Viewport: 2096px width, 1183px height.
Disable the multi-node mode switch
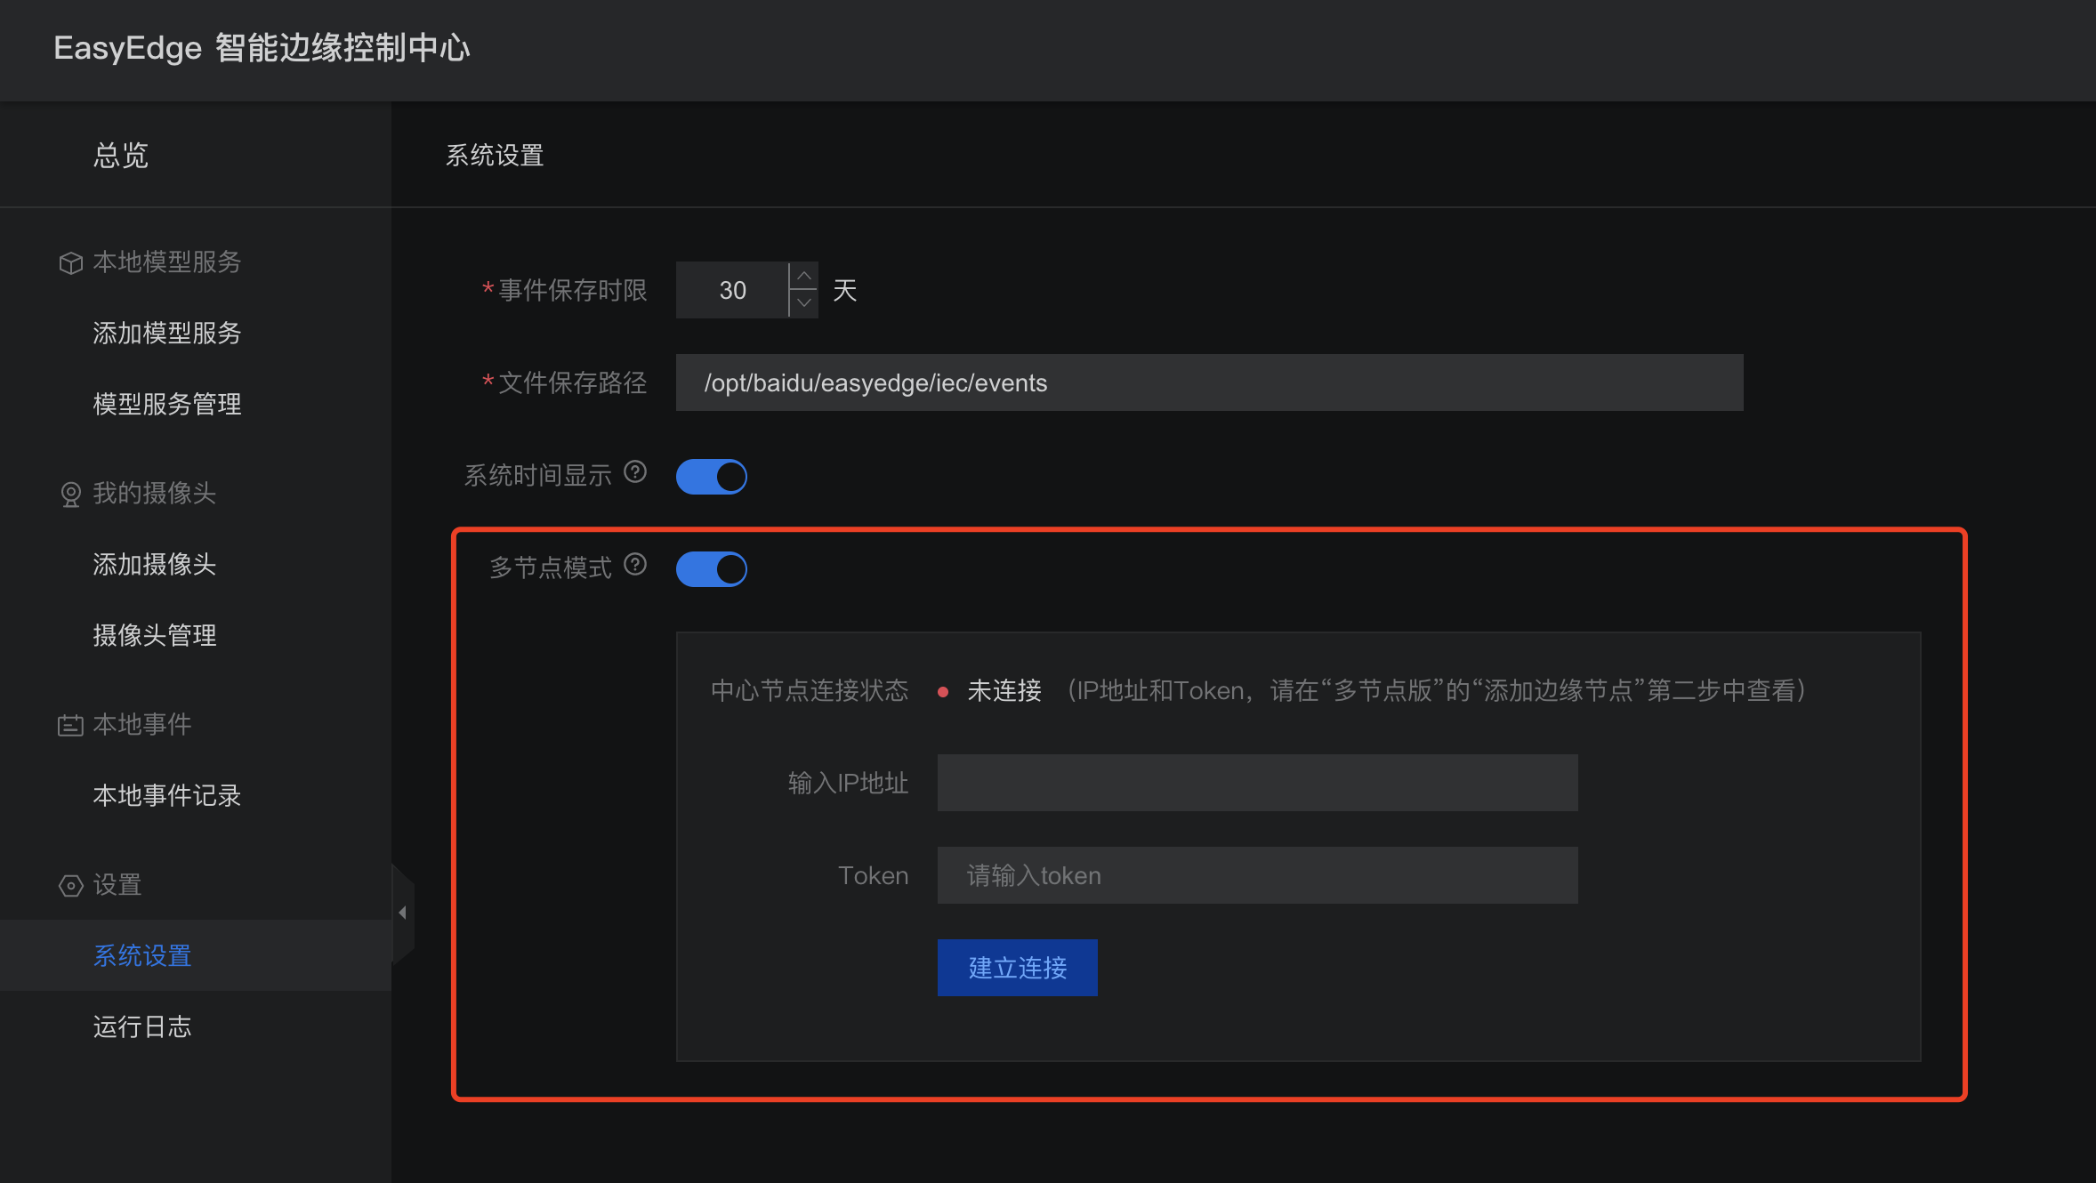[711, 569]
